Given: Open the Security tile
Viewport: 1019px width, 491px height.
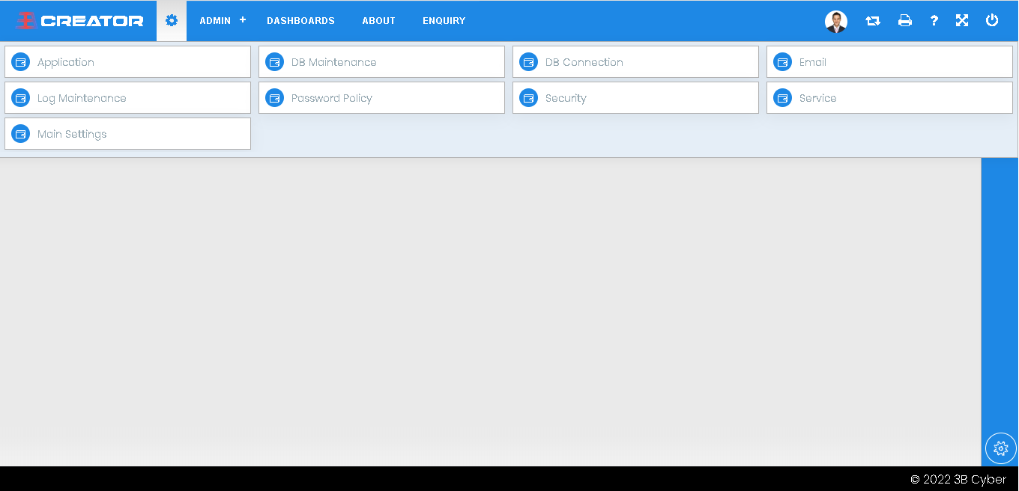Looking at the screenshot, I should 635,98.
